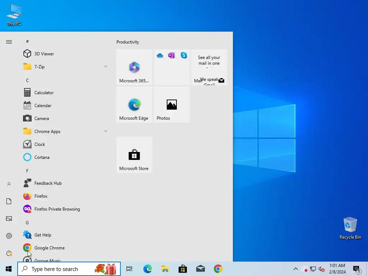
Task: Open File Explorer from the taskbar
Action: tap(165, 269)
